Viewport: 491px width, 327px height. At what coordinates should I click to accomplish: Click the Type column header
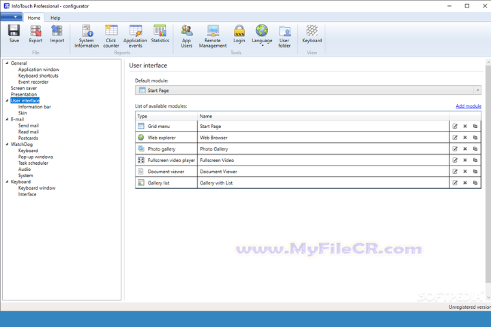coord(166,116)
